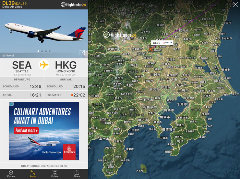Click the HKG Hong Kong arrival airport
Image resolution: width=240 pixels, height=179 pixels.
tap(66, 67)
